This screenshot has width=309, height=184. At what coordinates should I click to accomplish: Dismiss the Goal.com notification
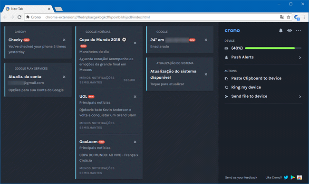pos(135,142)
